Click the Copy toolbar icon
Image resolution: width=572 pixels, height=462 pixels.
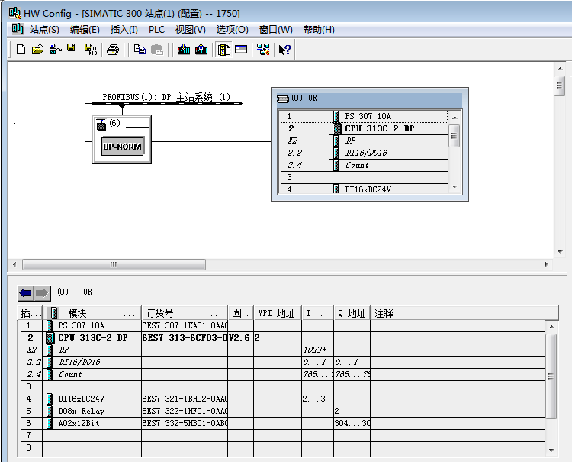click(x=140, y=50)
